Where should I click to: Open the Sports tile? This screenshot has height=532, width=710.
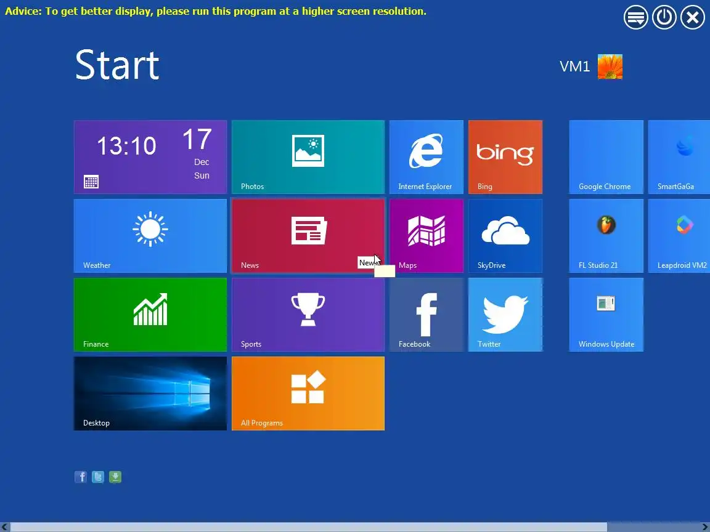308,315
